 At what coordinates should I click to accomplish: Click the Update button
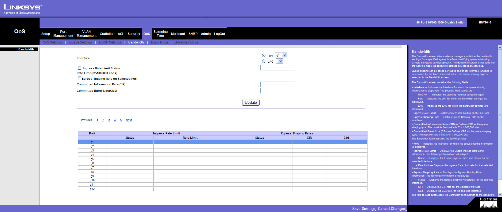(250, 103)
